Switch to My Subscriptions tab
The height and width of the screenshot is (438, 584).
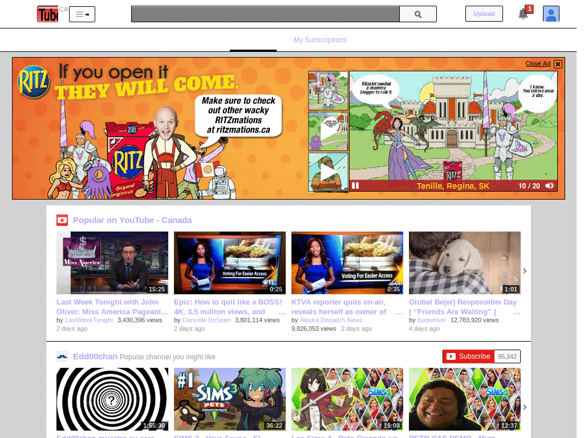(320, 40)
